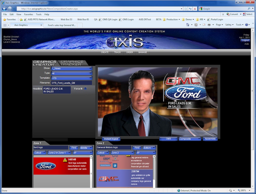Click the Compatibility View icon in address bar
The height and width of the screenshot is (194, 256).
(186, 9)
